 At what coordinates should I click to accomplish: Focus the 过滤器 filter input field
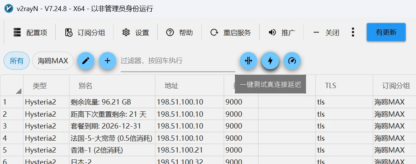[178, 61]
